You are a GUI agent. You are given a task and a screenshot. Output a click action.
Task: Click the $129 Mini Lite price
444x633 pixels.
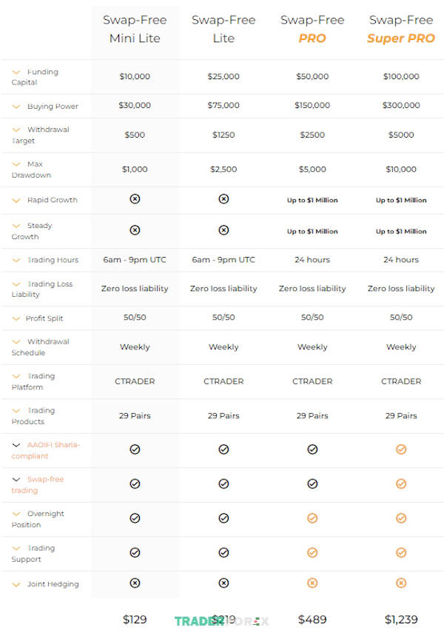point(135,619)
